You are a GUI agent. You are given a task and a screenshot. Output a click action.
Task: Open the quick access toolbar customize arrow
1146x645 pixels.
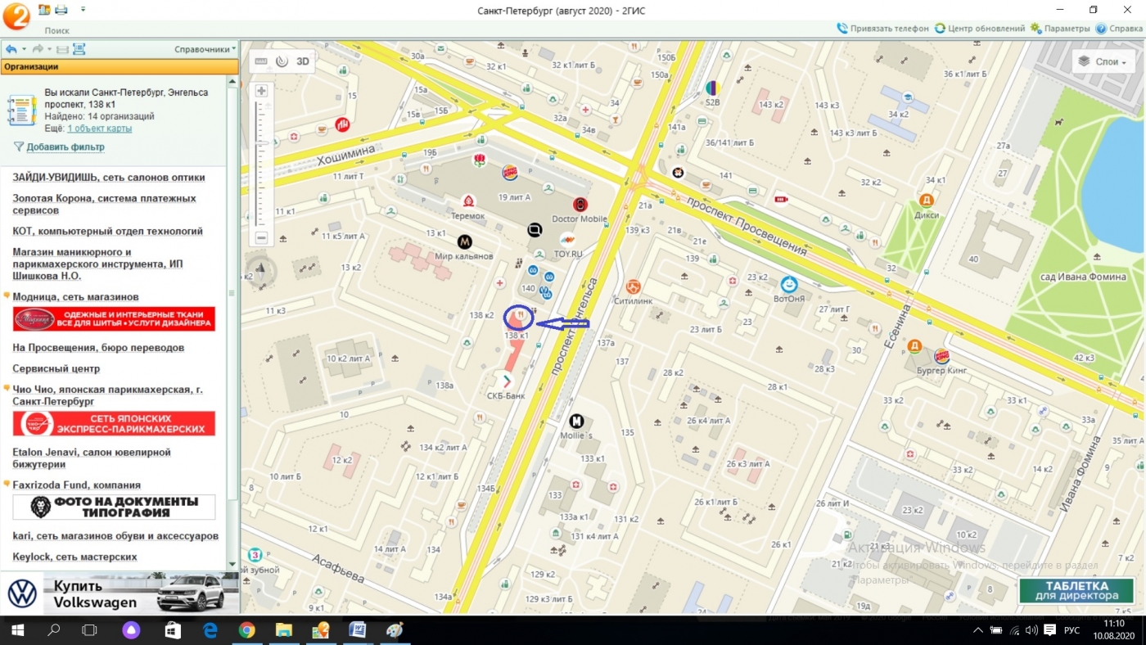click(x=84, y=11)
